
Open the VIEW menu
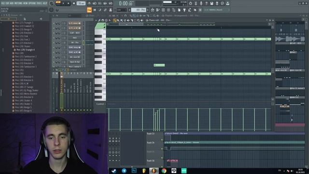26,3
